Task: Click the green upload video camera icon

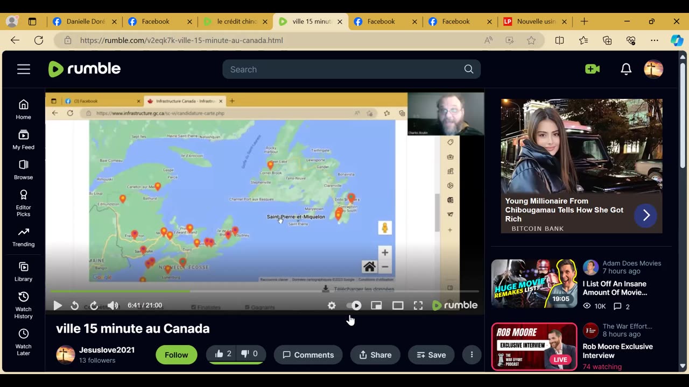Action: tap(593, 69)
